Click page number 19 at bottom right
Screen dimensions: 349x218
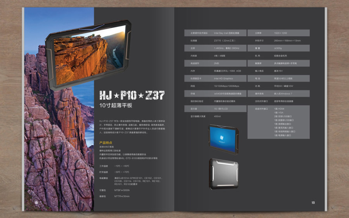click(x=313, y=202)
